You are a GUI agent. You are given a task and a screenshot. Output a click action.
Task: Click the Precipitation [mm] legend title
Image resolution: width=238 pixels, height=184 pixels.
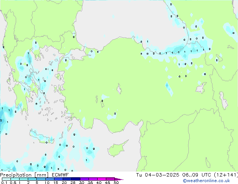click(x=24, y=175)
